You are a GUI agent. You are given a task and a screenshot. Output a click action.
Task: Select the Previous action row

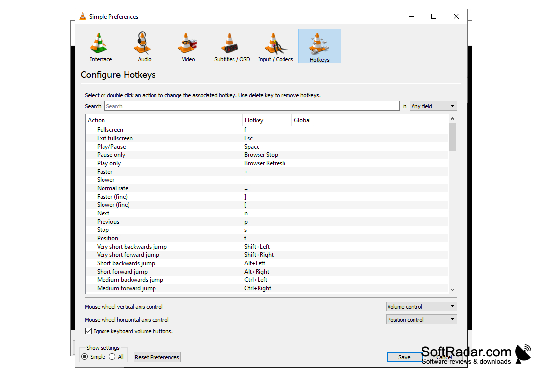click(267, 221)
